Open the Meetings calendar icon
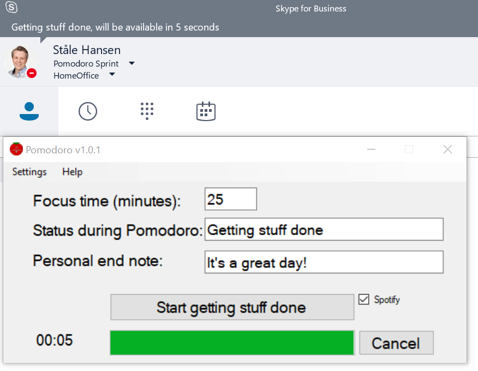The height and width of the screenshot is (371, 478). click(x=206, y=111)
